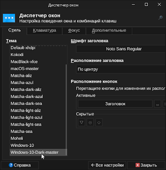Select the Matcha-dark-sea theme
166x170 pixels.
pos(38,104)
